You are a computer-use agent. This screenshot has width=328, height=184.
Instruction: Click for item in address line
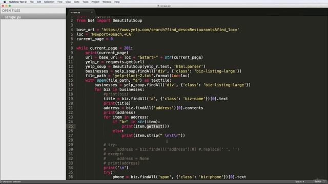(x=126, y=117)
